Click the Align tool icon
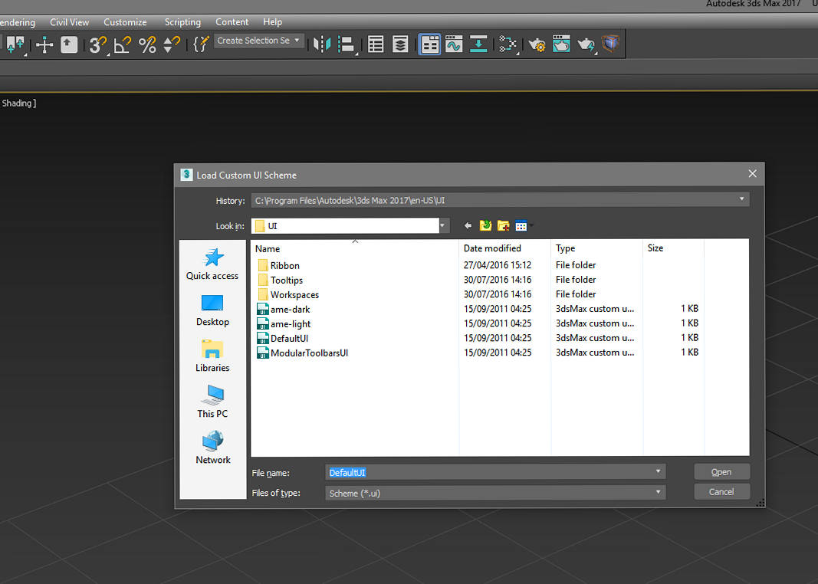This screenshot has width=818, height=584. click(347, 44)
